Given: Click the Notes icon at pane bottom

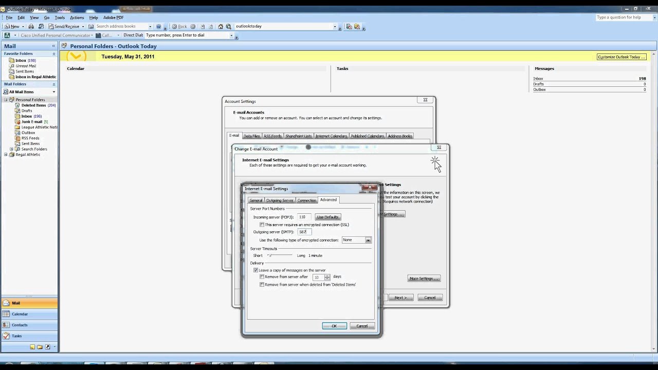Looking at the screenshot, I should 32,347.
